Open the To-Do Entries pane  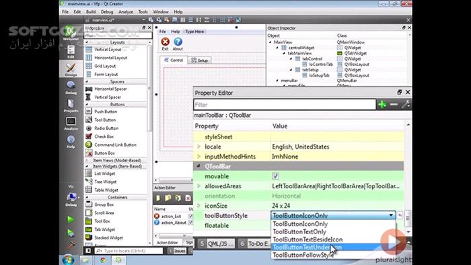click(x=255, y=244)
